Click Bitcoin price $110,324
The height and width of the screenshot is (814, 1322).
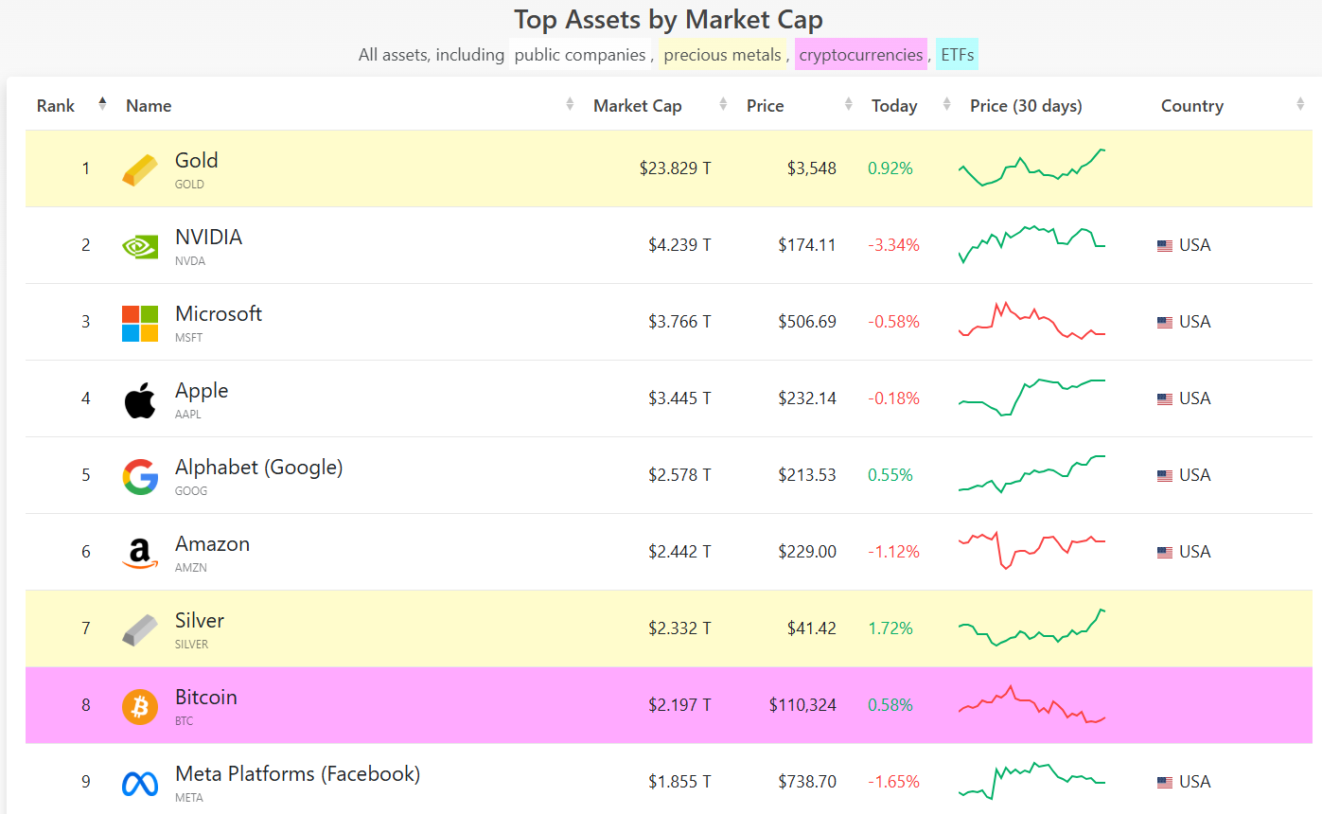coord(802,705)
